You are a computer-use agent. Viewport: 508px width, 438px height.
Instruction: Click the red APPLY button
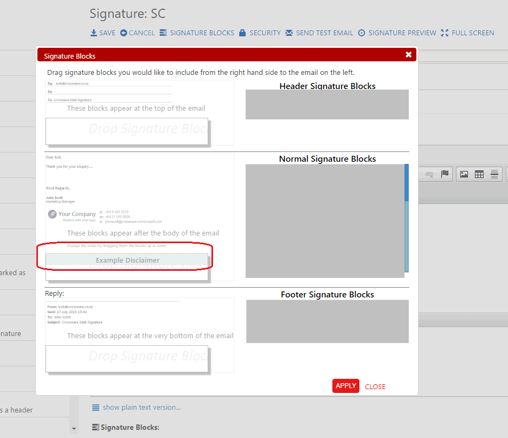[x=346, y=386]
